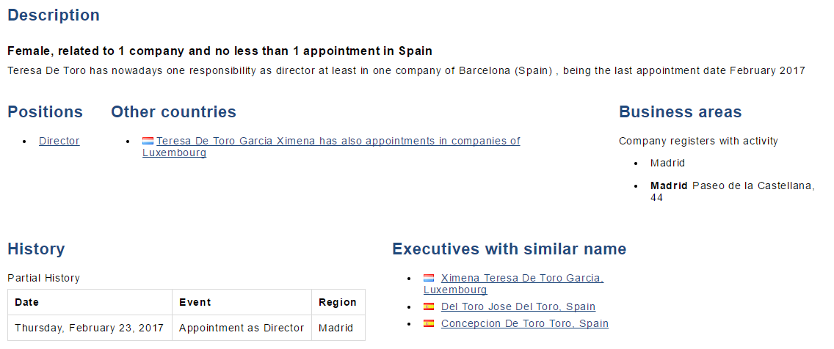This screenshot has height=349, width=834.
Task: Click Executives with similar name heading
Action: pyautogui.click(x=510, y=249)
